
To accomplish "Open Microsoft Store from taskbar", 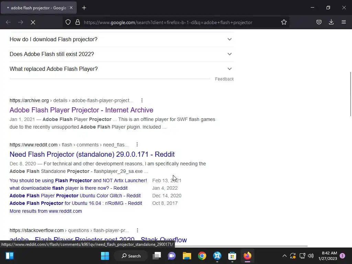I will pyautogui.click(x=232, y=256).
